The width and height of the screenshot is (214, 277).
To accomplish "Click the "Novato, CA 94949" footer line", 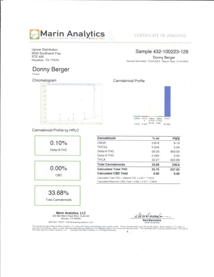I will pyautogui.click(x=71, y=219).
